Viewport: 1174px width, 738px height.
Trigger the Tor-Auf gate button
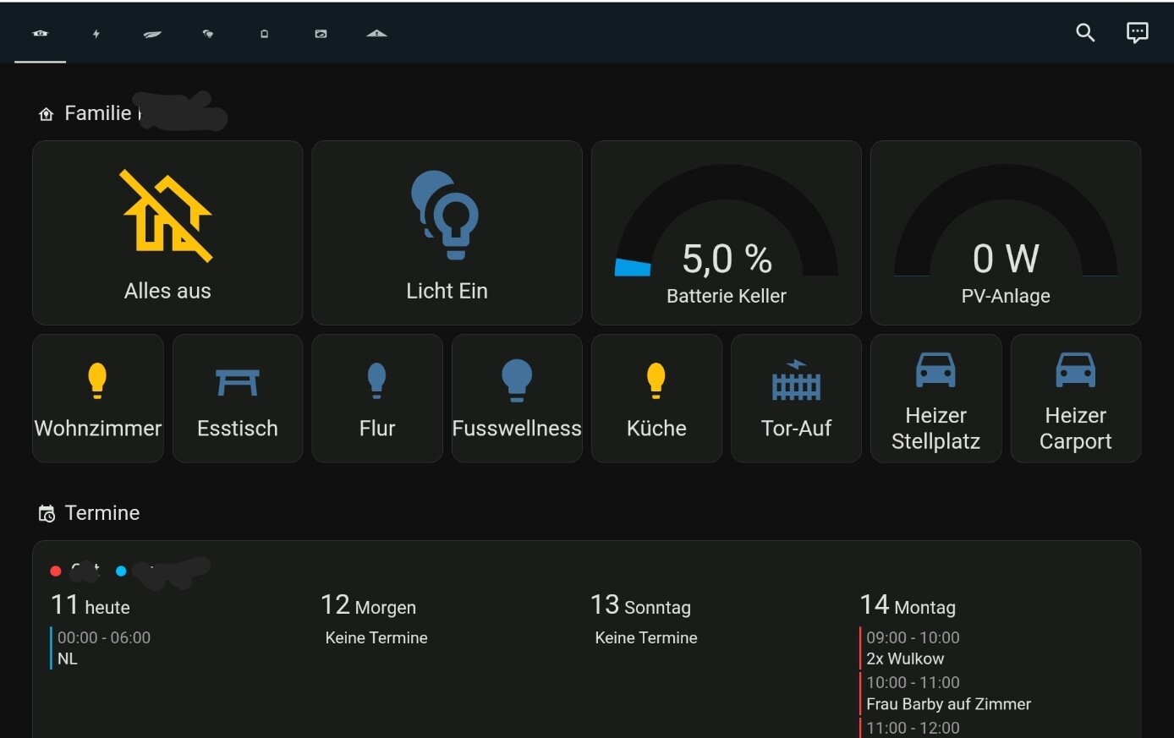coord(796,398)
